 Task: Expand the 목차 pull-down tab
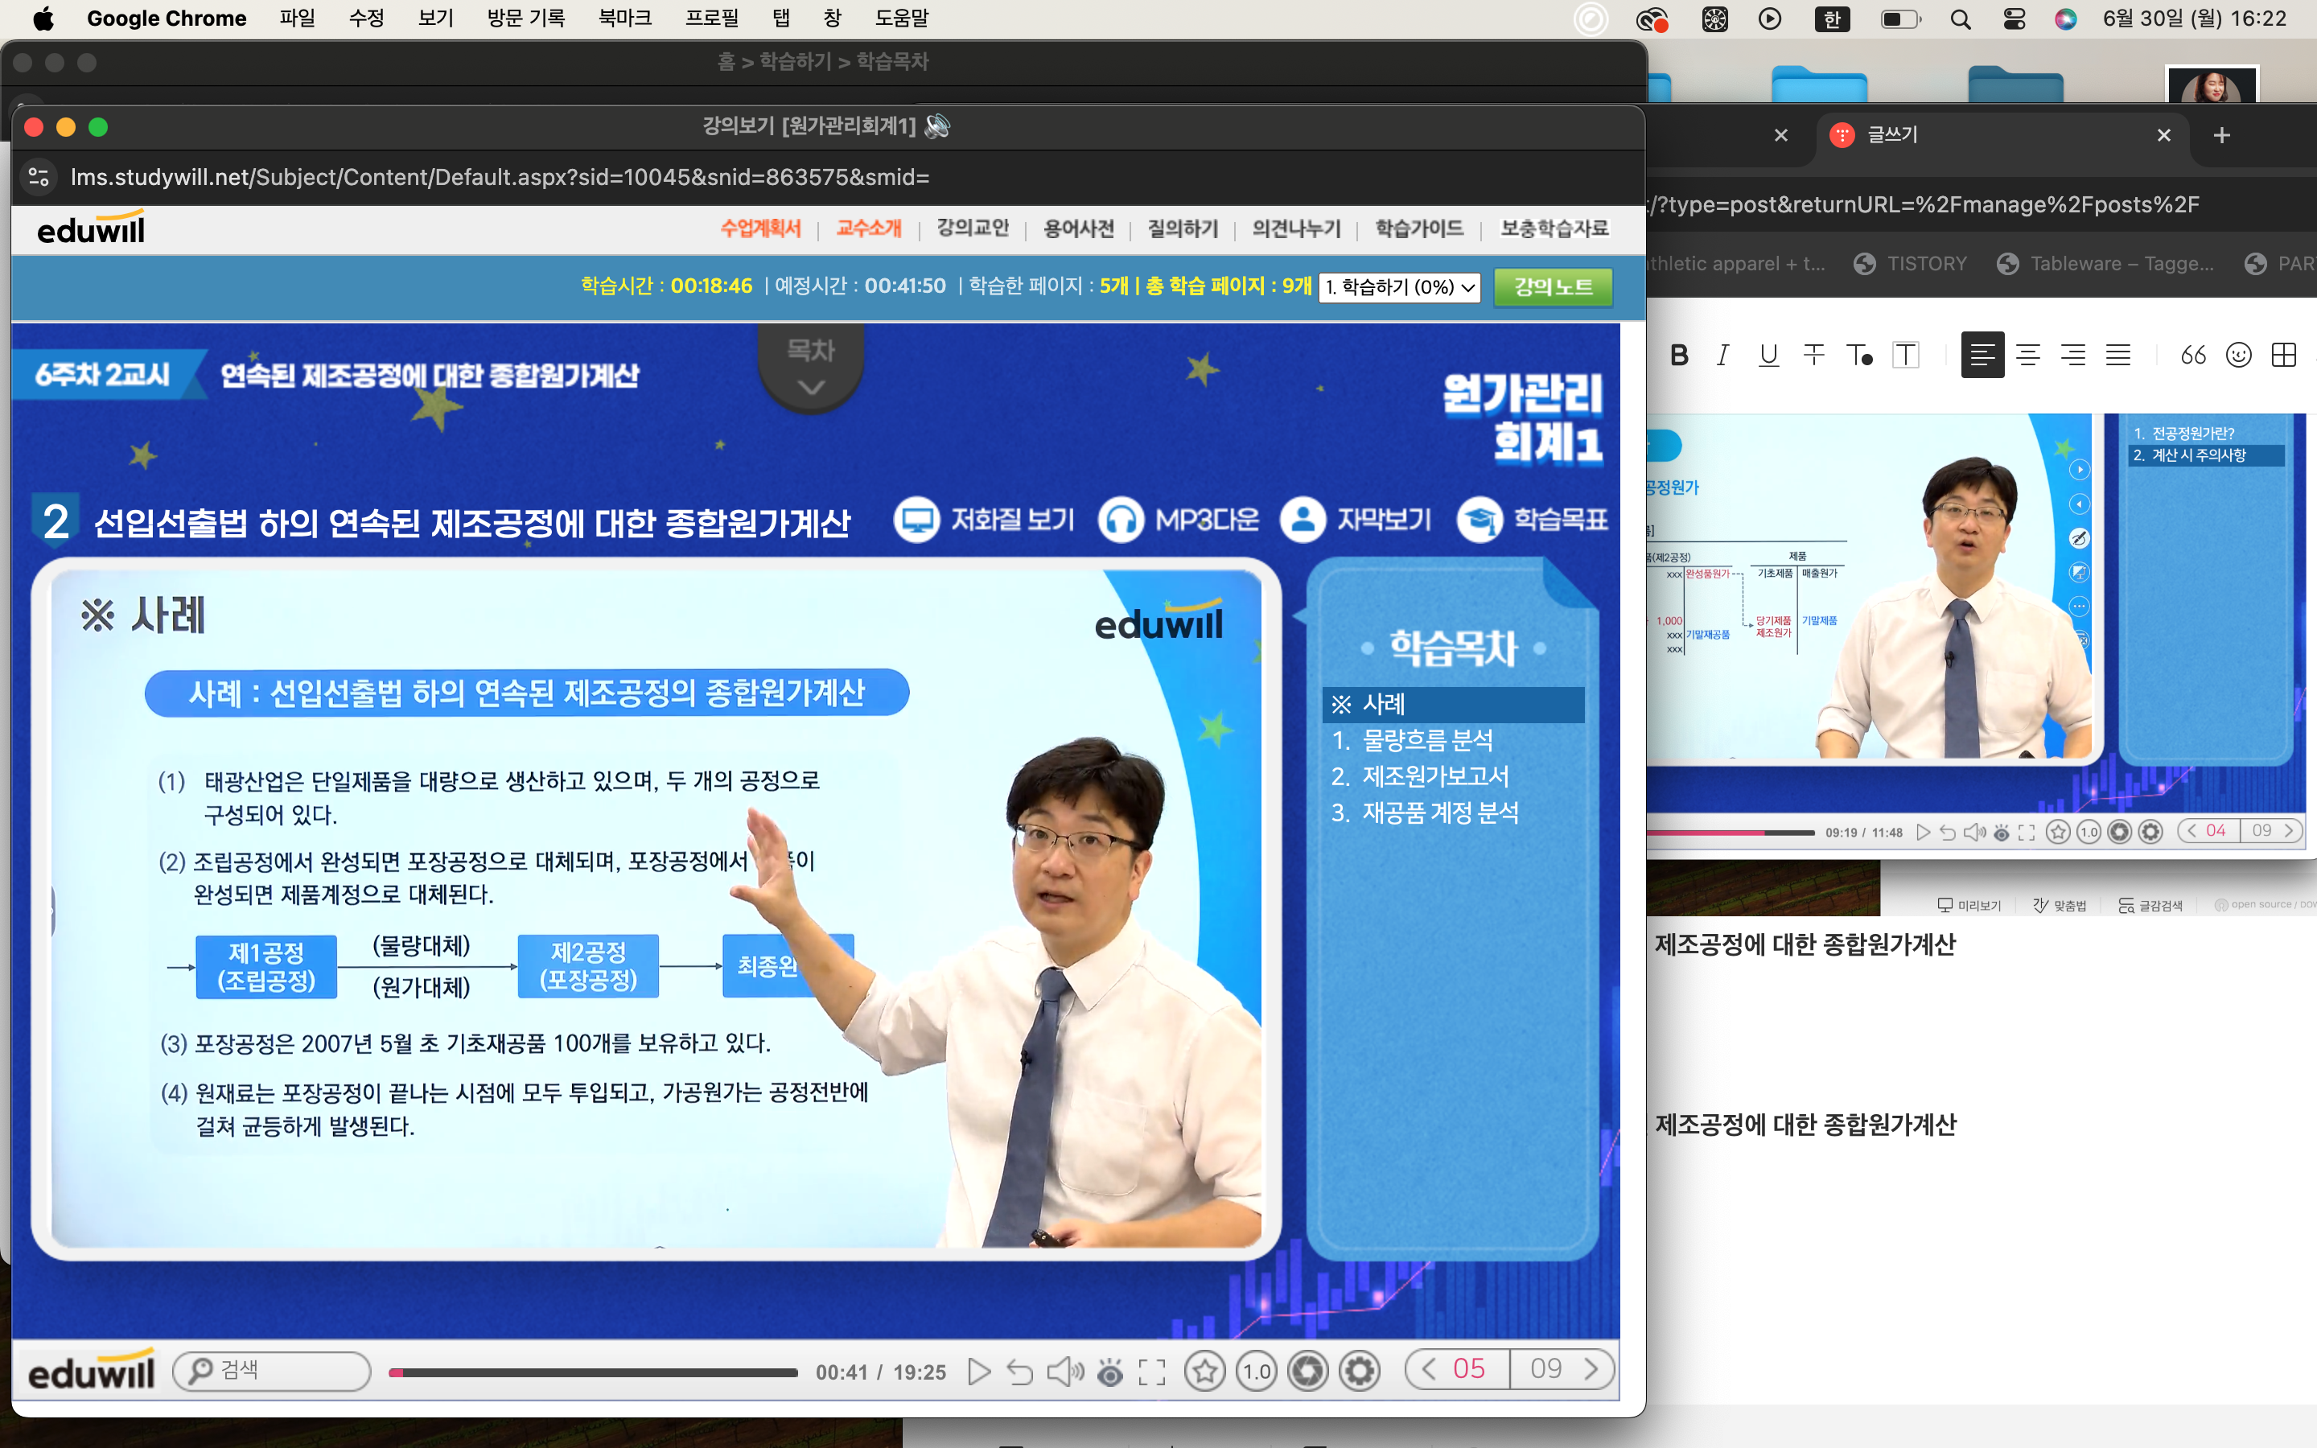point(811,368)
